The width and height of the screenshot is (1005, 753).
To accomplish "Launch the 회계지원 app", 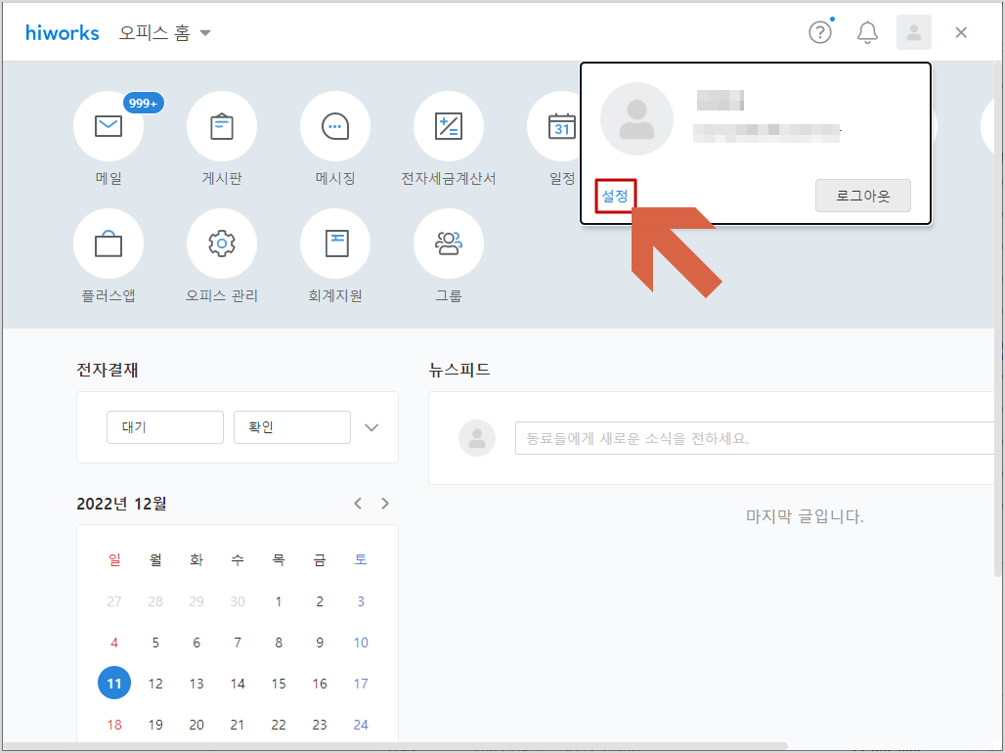I will [x=335, y=244].
